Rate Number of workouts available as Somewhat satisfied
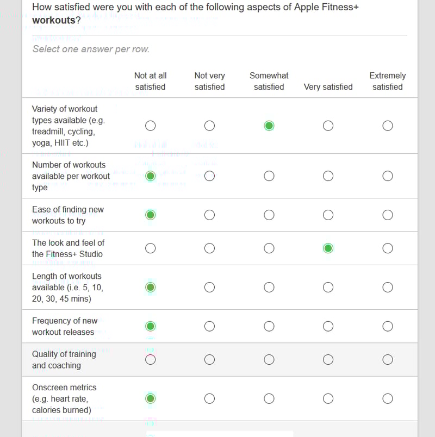Viewport: 435px width, 437px height. (x=269, y=176)
